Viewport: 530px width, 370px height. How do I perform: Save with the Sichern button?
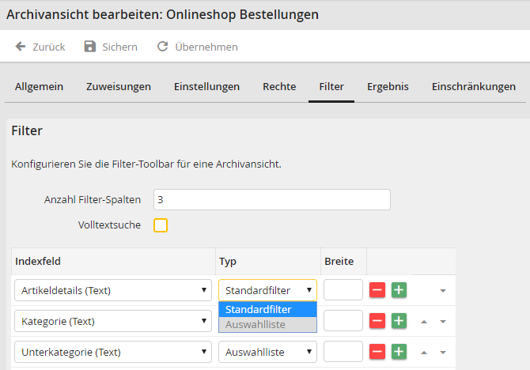(x=111, y=47)
